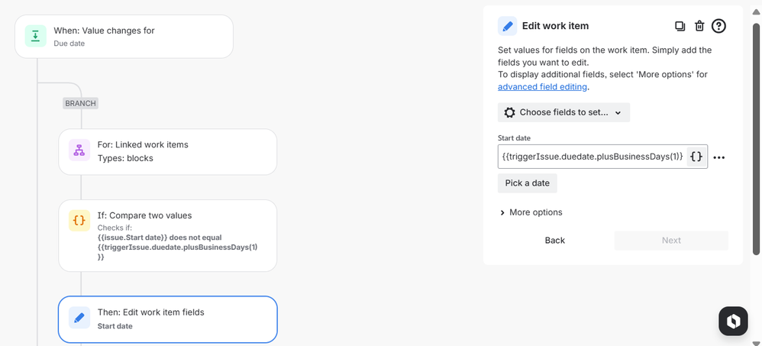Open the advanced field editing link
Viewport: 762px width, 346px height.
click(542, 87)
